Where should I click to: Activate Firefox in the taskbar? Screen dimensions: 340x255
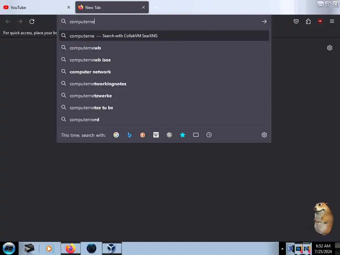70,248
